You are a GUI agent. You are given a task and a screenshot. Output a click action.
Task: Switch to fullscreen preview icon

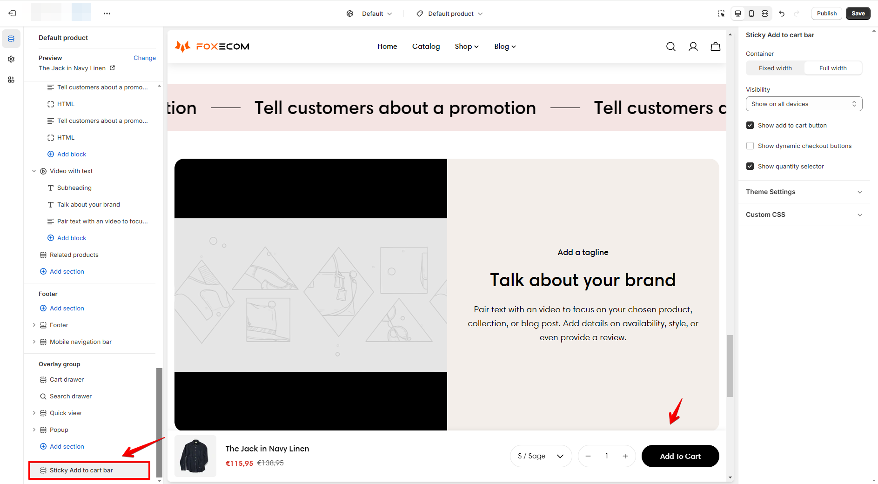[x=765, y=13]
